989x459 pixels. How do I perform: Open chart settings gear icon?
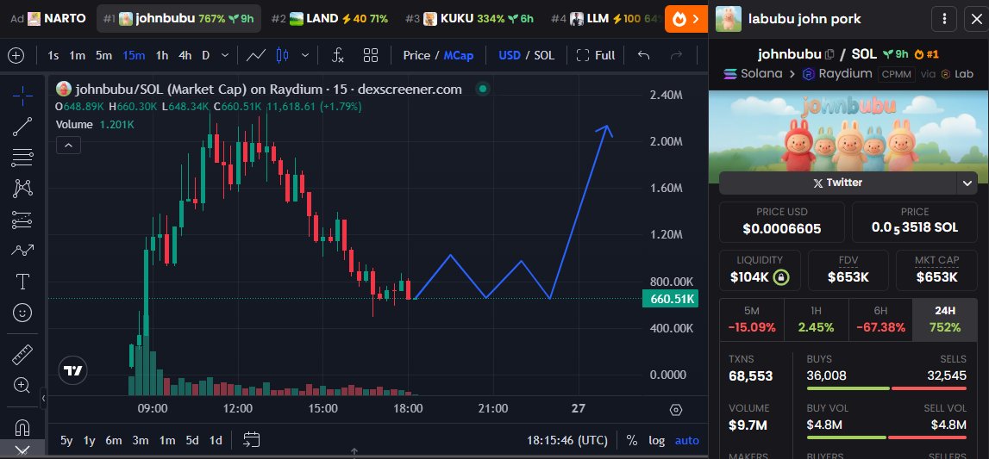(x=676, y=410)
